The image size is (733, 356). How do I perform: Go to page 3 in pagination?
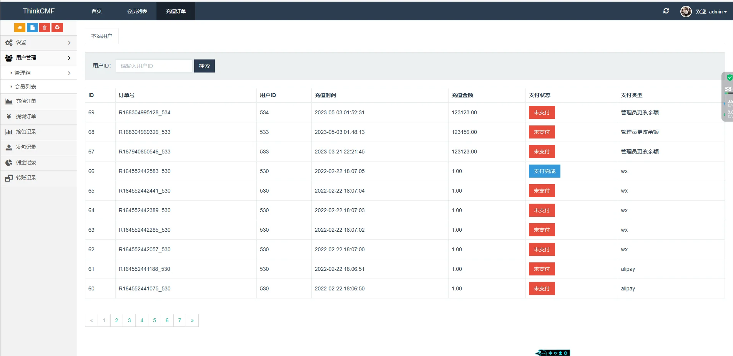point(129,320)
